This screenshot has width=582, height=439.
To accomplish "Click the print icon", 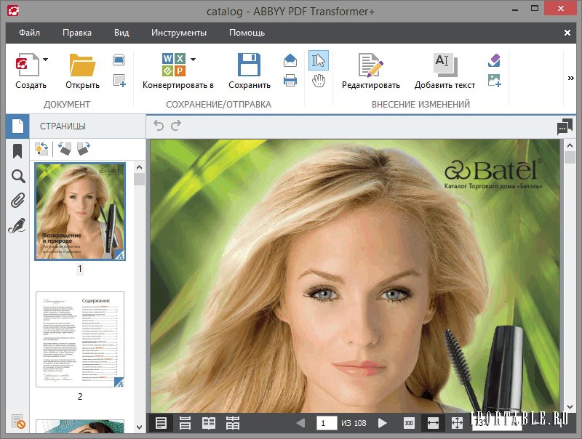I will pos(290,81).
